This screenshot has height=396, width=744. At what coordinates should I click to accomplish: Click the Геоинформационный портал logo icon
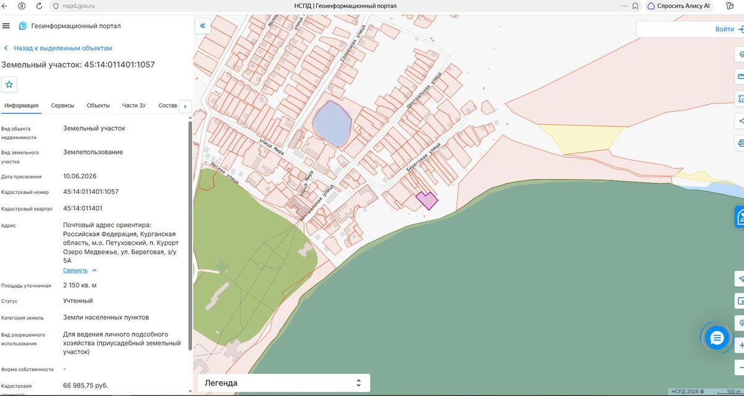23,26
